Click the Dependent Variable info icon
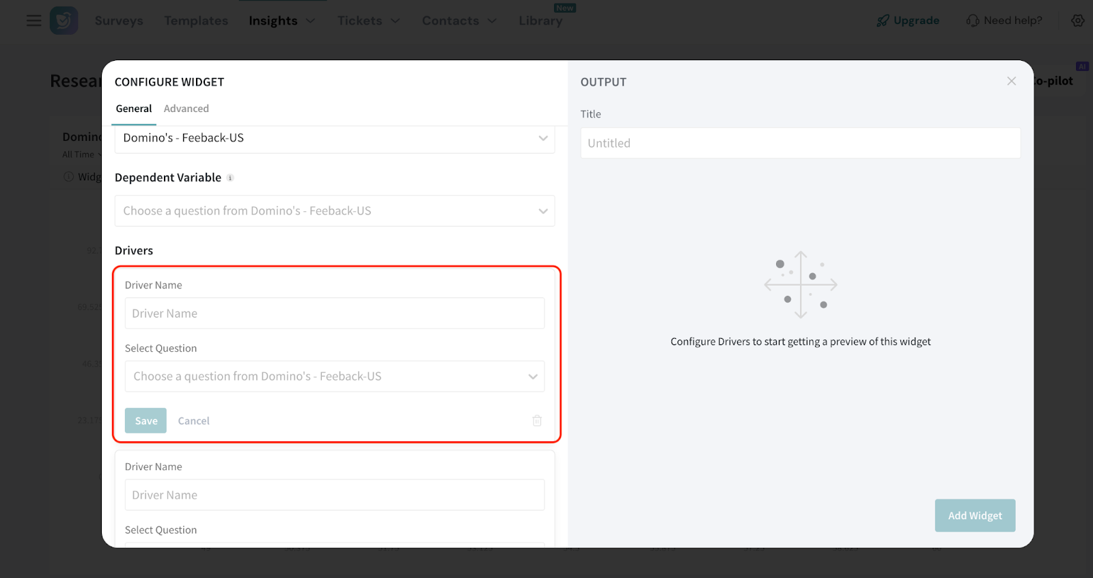This screenshot has width=1093, height=578. pyautogui.click(x=230, y=178)
